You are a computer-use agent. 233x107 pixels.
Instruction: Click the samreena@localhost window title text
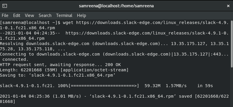tap(116, 6)
